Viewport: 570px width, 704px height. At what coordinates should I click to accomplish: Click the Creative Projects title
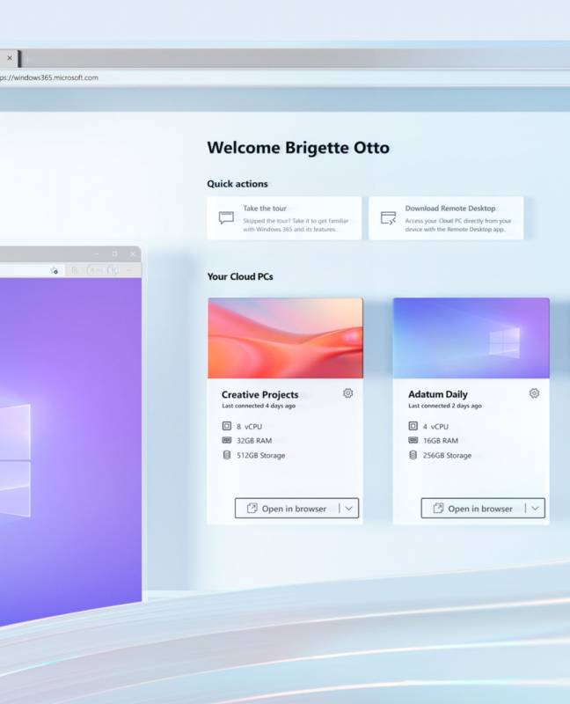click(x=259, y=394)
